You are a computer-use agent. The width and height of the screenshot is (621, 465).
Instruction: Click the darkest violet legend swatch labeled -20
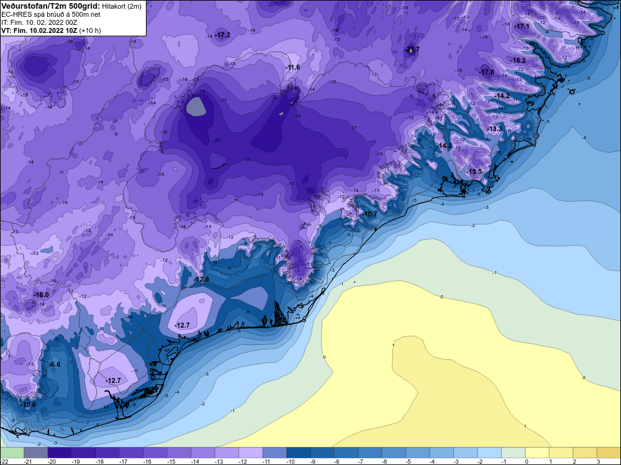click(x=60, y=453)
